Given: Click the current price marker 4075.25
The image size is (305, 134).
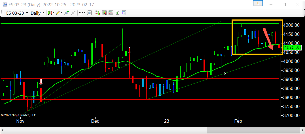Looking at the screenshot, I should click(292, 47).
